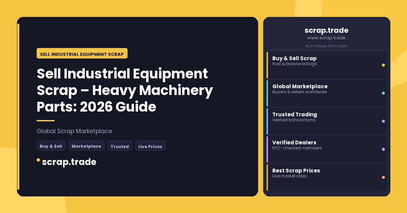This screenshot has height=213, width=407.
Task: Open the 'www.scrap.trade' link
Action: [326, 38]
